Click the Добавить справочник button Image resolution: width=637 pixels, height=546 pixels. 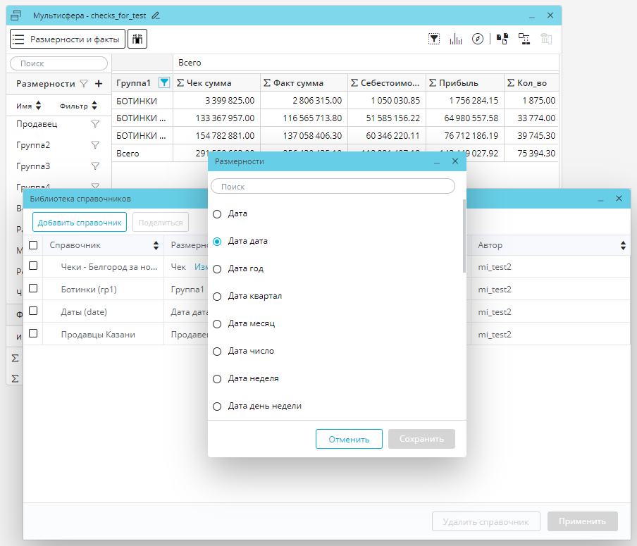pos(80,223)
